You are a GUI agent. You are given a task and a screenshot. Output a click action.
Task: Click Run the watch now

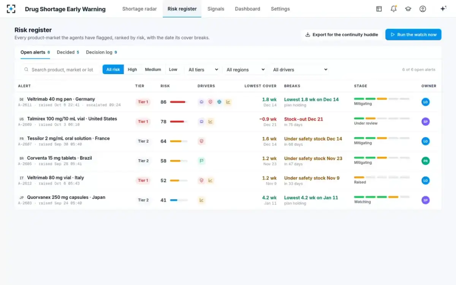[413, 35]
